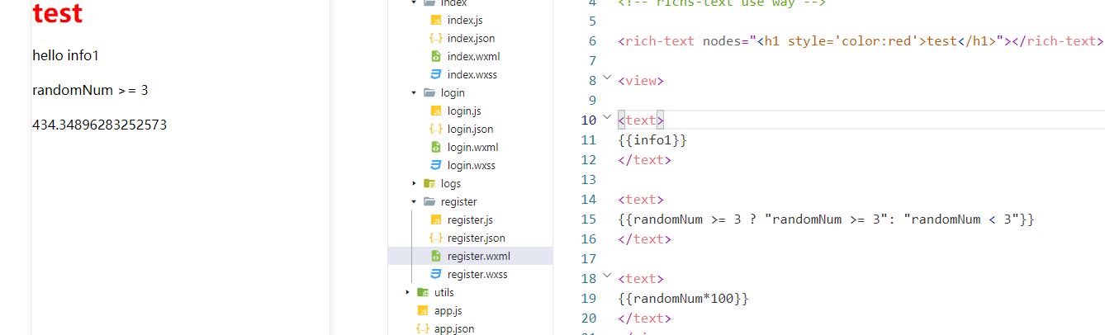1105x335 pixels.
Task: Select the register folder label
Action: click(458, 201)
